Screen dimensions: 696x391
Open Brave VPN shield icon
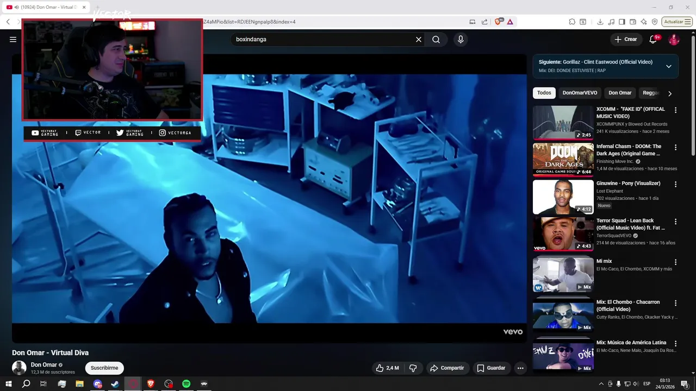click(655, 22)
